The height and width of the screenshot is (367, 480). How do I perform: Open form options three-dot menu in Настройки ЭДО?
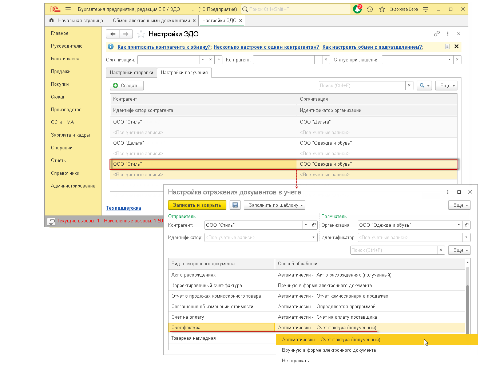[x=448, y=34]
